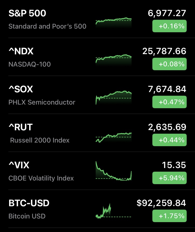
Task: Open PHLX Semiconductor index details
Action: (x=42, y=102)
